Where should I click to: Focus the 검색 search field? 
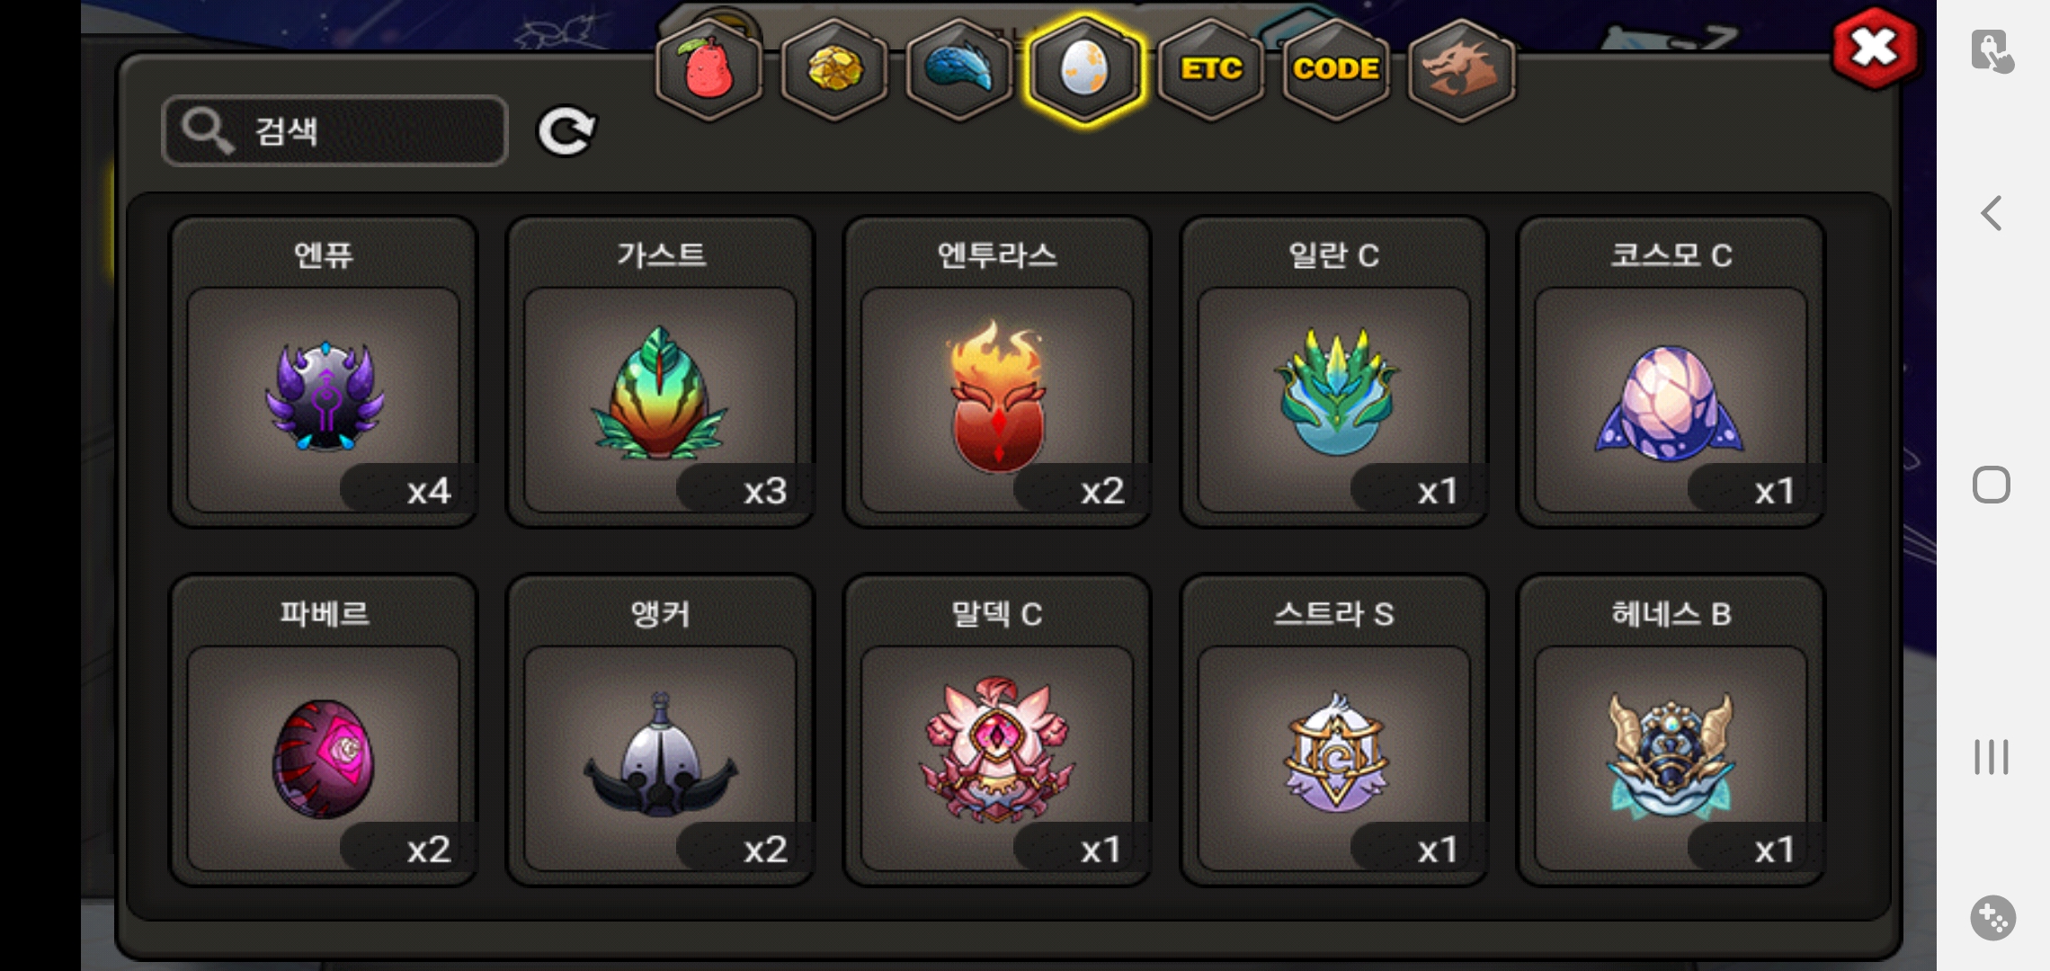[334, 131]
